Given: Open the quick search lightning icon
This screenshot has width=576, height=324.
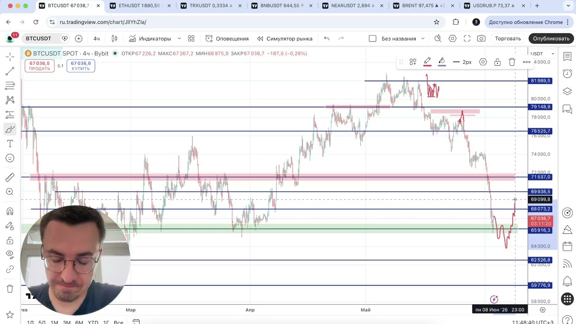Looking at the screenshot, I should point(438,38).
